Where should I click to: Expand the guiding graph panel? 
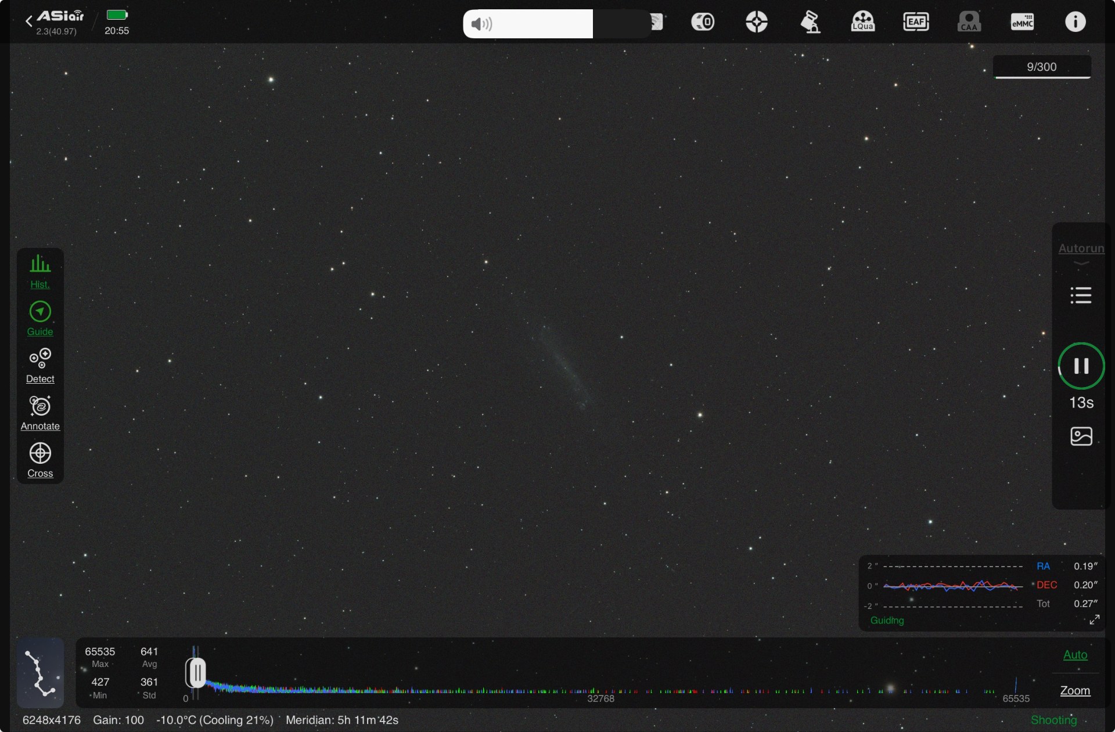(1094, 620)
